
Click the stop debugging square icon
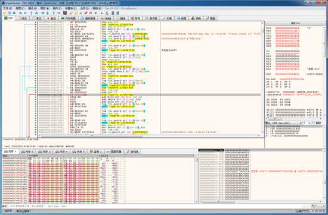[x=14, y=13]
